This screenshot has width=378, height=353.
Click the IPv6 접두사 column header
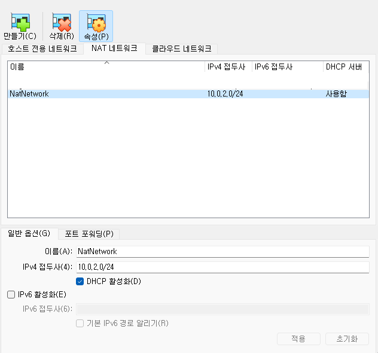[287, 67]
